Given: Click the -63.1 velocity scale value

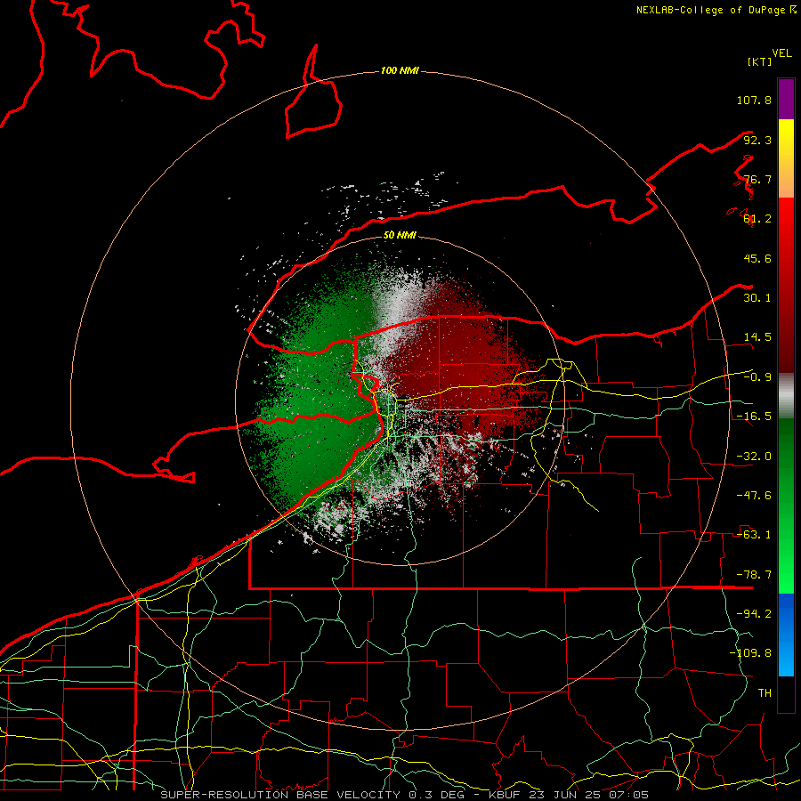Looking at the screenshot, I should tap(754, 535).
